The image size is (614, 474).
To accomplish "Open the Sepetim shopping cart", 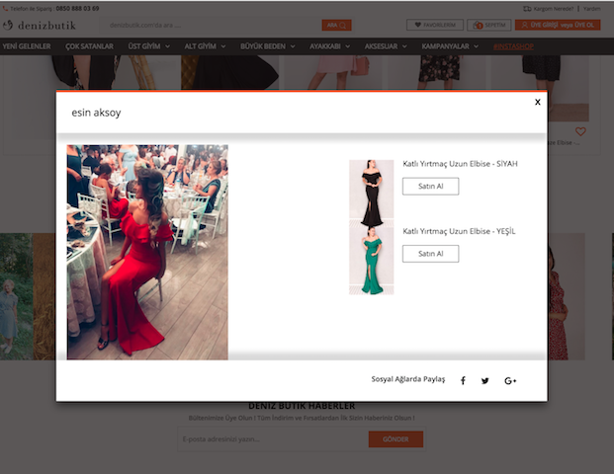I will [x=489, y=25].
